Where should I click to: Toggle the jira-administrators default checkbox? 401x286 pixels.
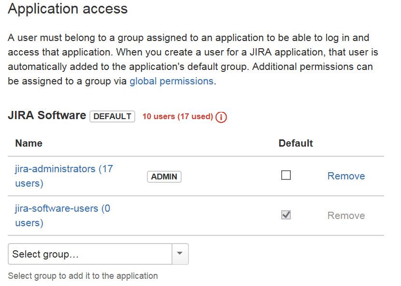286,176
